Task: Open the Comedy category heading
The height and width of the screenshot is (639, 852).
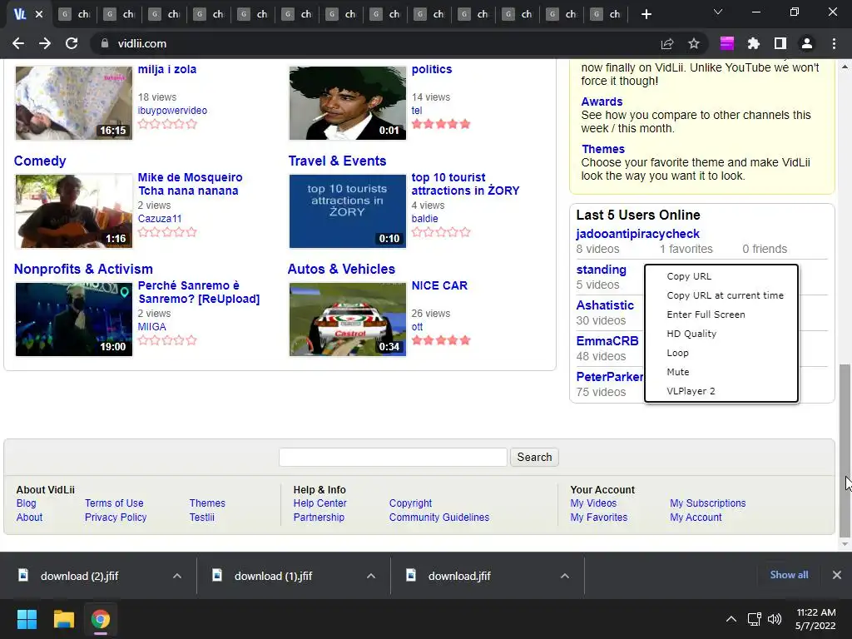Action: click(x=40, y=161)
